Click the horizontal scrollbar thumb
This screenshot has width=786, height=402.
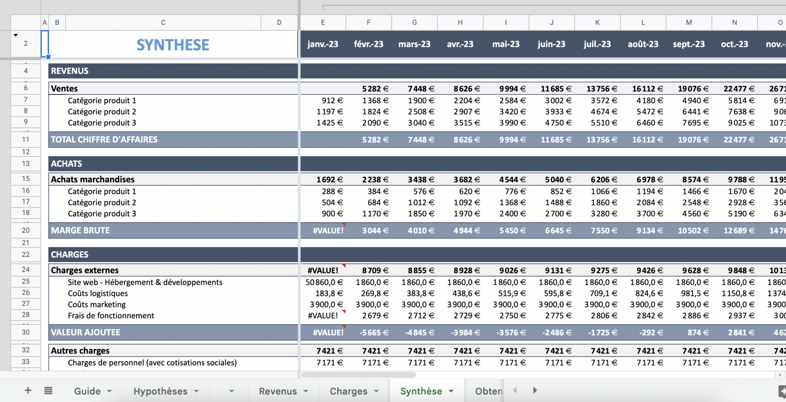(358, 375)
